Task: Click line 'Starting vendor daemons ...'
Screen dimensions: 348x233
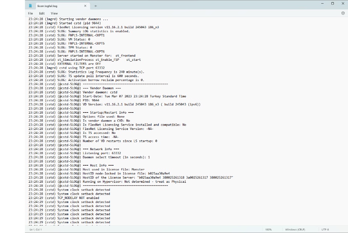Action: point(68,19)
